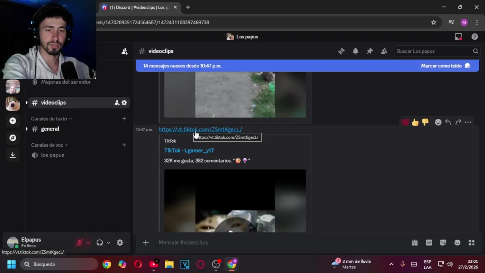React with the 100 emoji
The image size is (485, 273).
tap(405, 122)
